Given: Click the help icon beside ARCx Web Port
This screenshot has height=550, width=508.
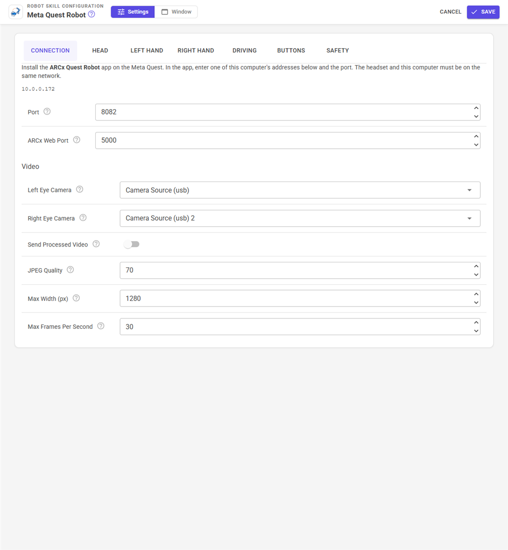Looking at the screenshot, I should point(76,140).
